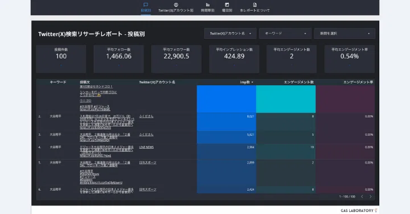The image size is (410, 214).
Task: Open the 曜日別 tab
Action: [x=227, y=7]
